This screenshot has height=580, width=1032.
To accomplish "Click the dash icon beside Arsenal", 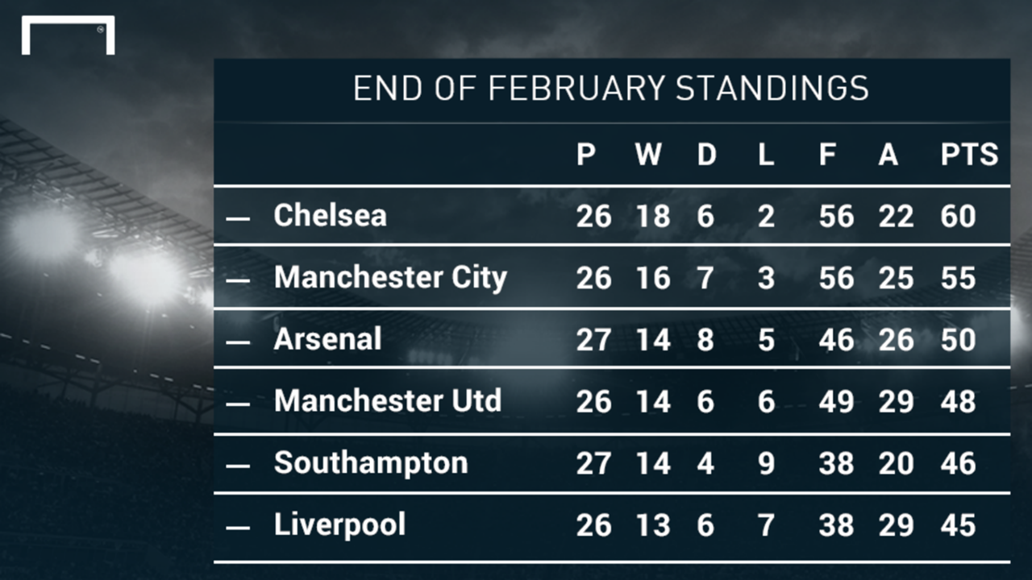I will click(238, 342).
